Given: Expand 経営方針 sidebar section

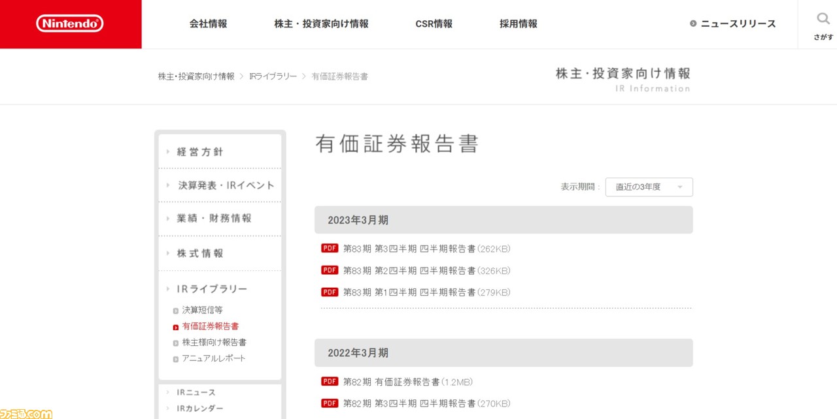Looking at the screenshot, I should tap(220, 151).
